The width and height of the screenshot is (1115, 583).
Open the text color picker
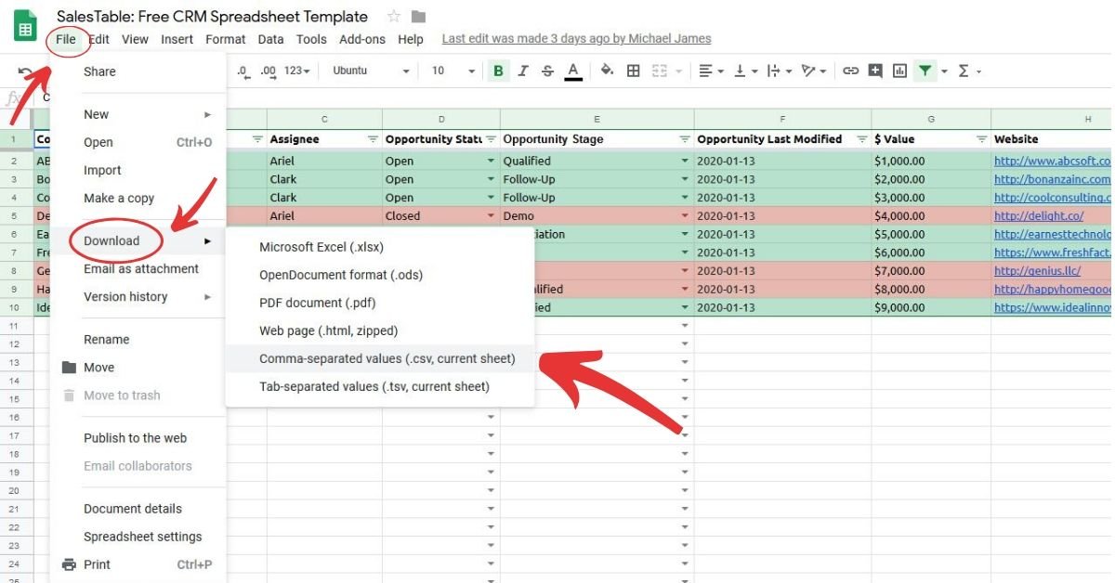pos(573,71)
